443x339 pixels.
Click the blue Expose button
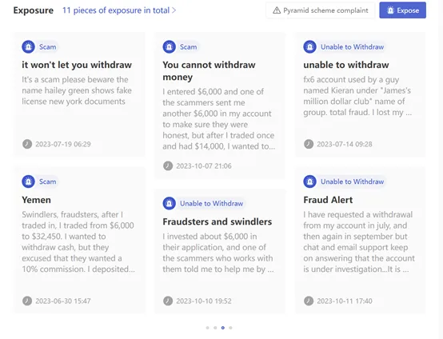[402, 10]
